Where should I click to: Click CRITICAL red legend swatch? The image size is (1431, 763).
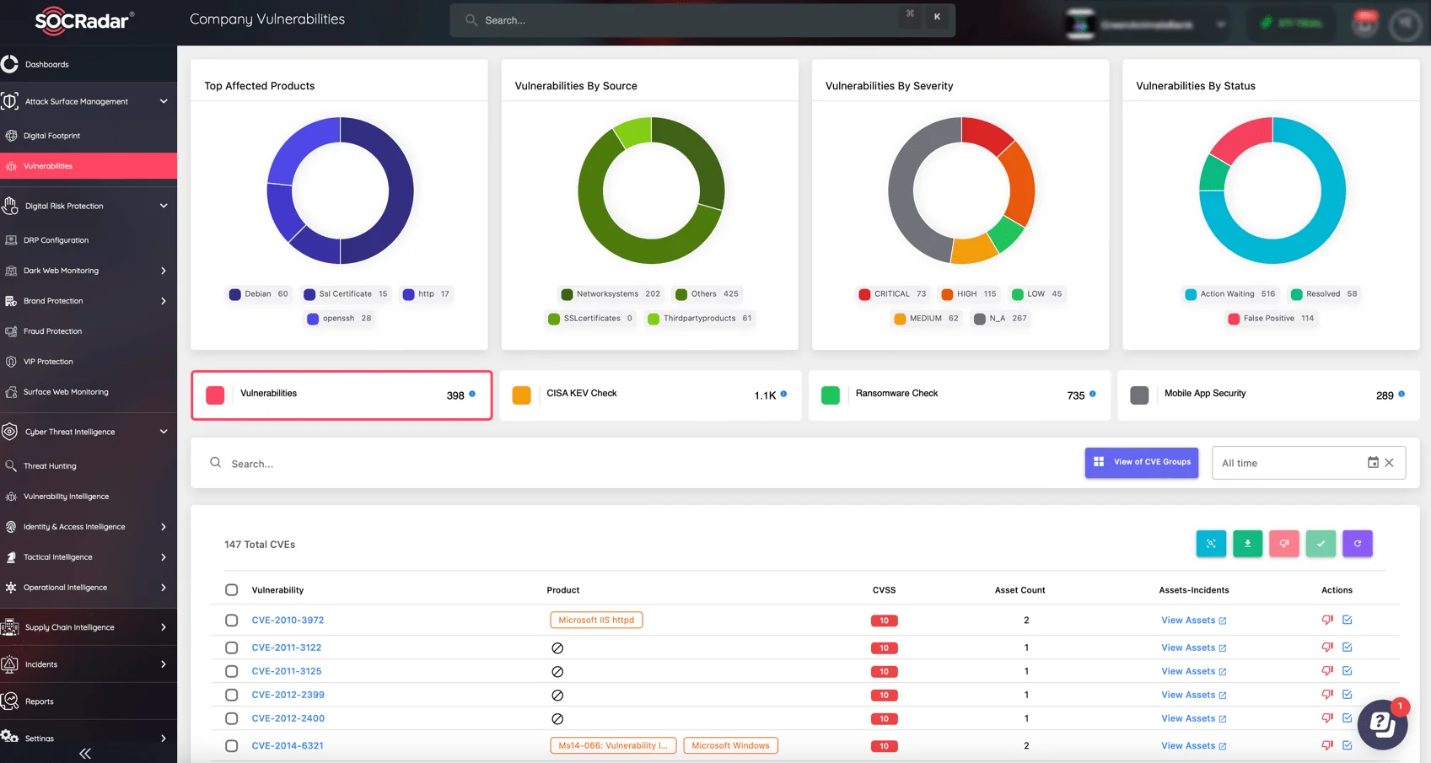tap(864, 294)
